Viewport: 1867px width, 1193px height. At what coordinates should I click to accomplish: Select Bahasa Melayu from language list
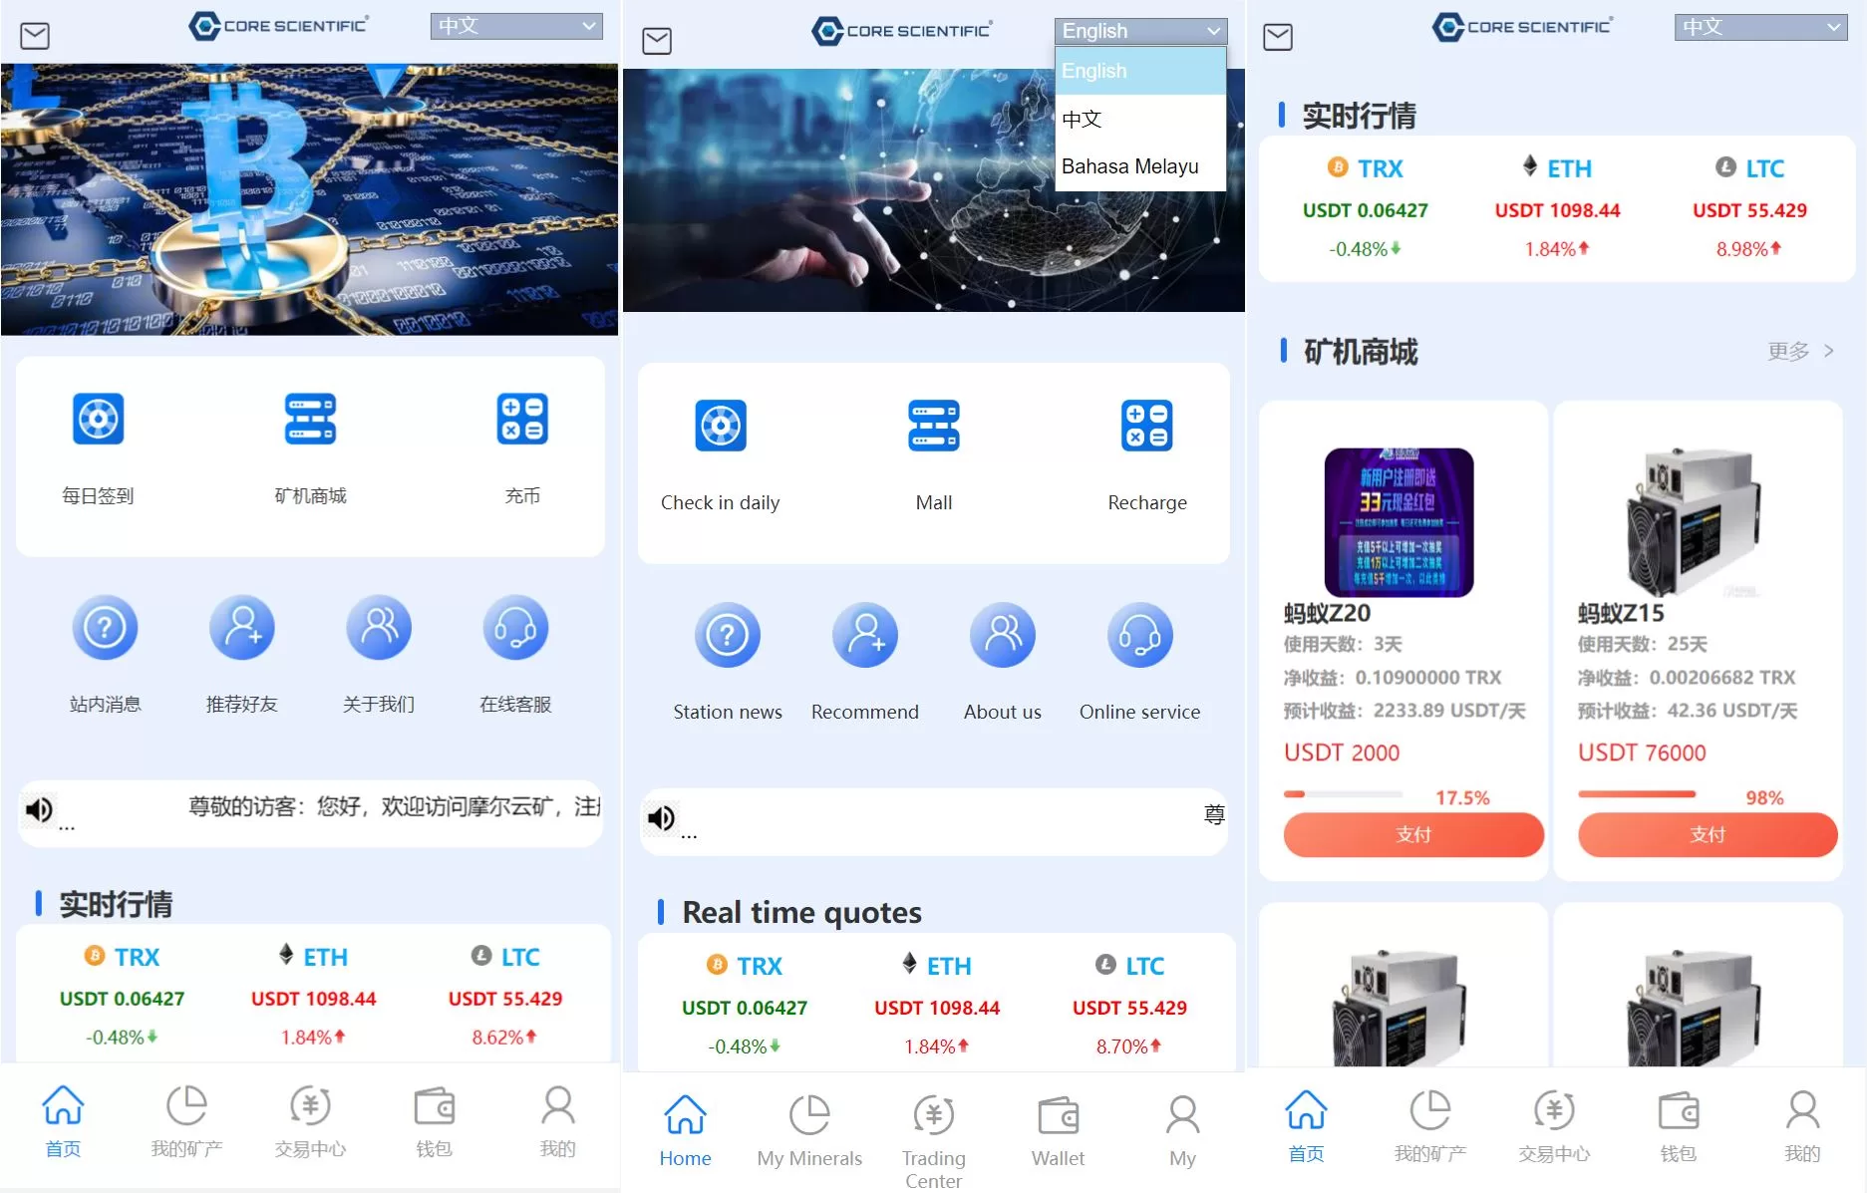point(1129,166)
